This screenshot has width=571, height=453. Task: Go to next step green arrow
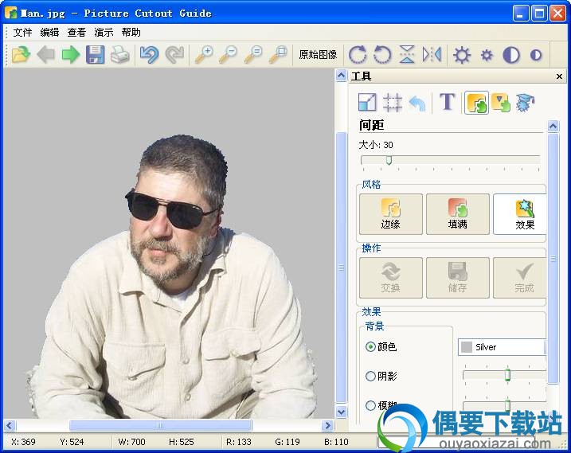point(71,55)
